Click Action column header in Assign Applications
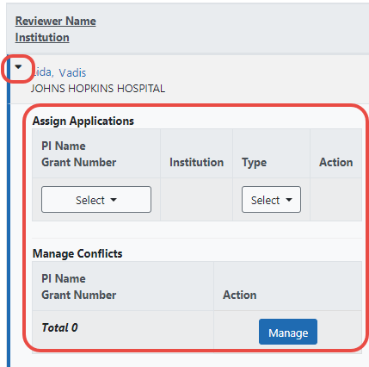Viewport: 369px width, 367px height. (x=336, y=162)
